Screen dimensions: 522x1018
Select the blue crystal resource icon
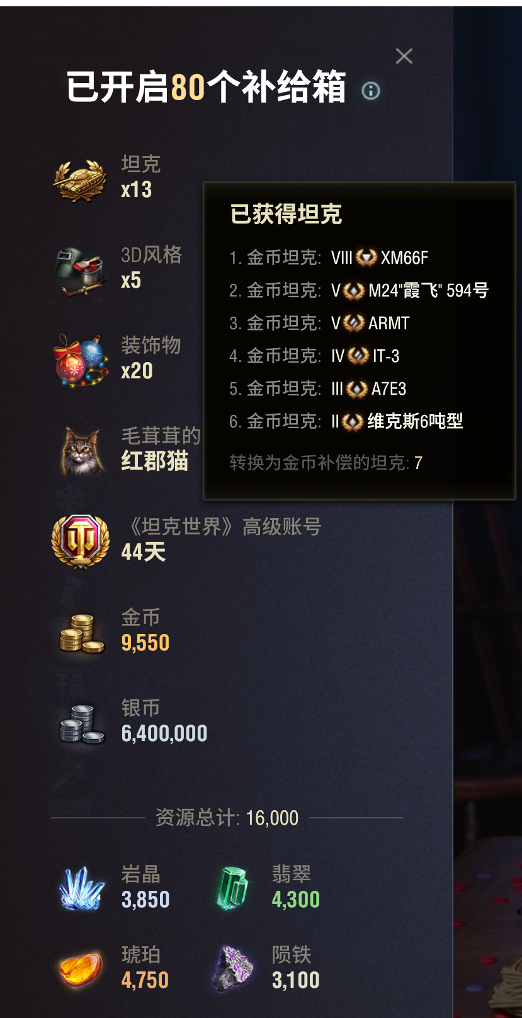(82, 888)
